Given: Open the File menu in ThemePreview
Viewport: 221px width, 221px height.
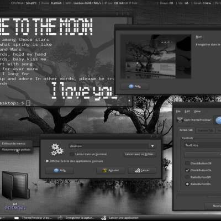Looking at the screenshot, I should [178, 111].
